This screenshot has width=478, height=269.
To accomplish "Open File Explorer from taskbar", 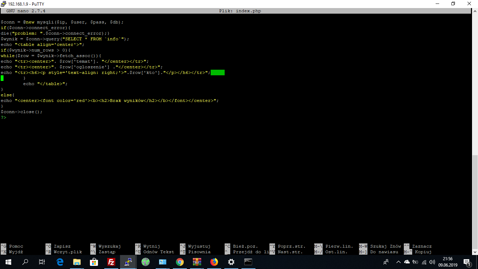I will (x=77, y=262).
